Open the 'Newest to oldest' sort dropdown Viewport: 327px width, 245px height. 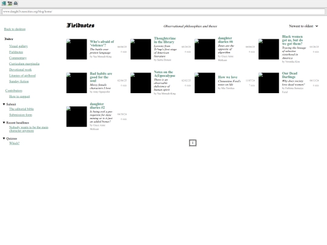tap(303, 26)
